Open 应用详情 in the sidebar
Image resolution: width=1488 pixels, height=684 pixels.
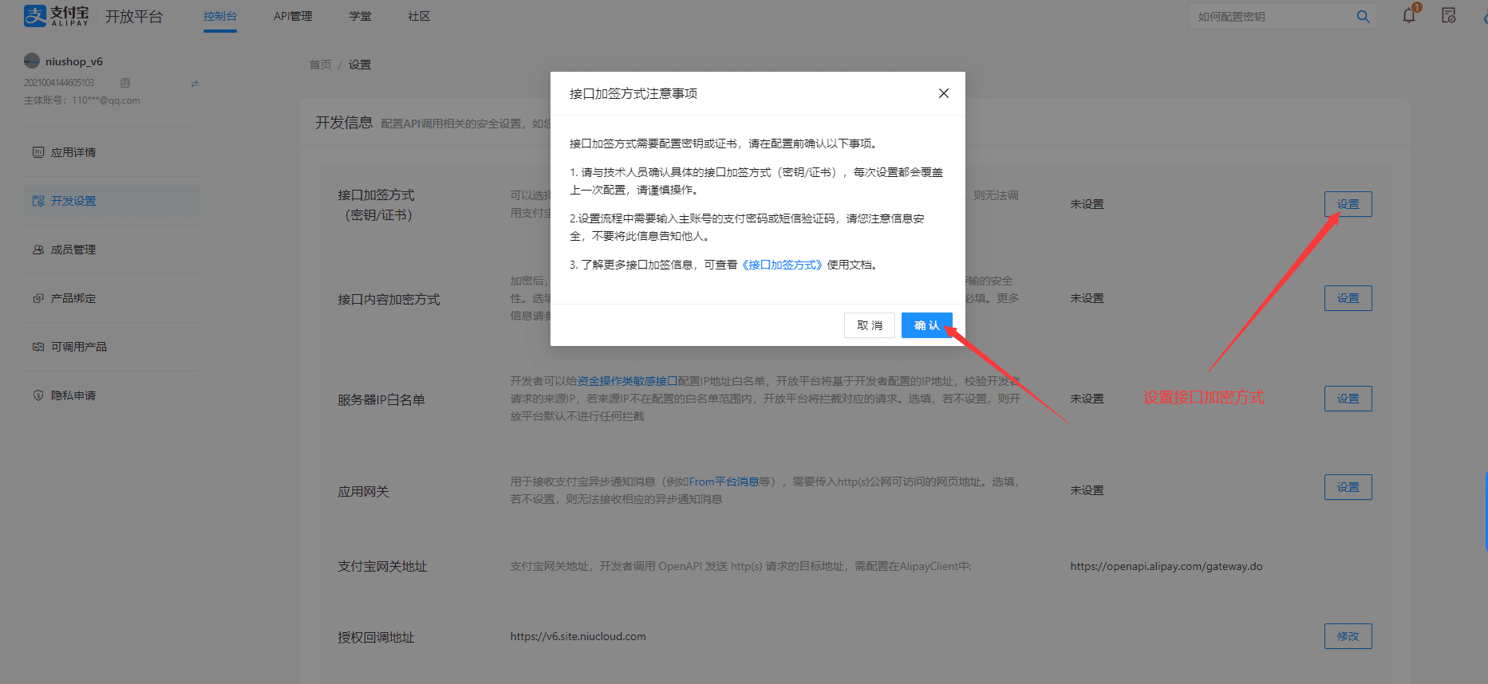click(73, 152)
